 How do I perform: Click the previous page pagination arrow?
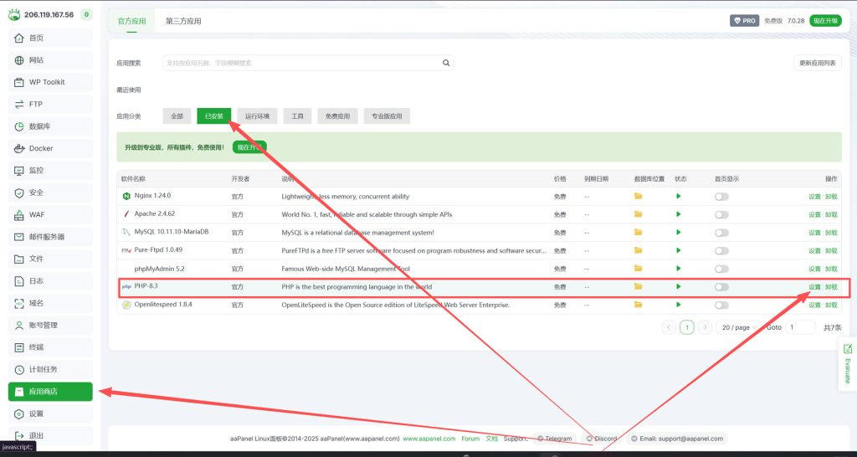tap(669, 327)
